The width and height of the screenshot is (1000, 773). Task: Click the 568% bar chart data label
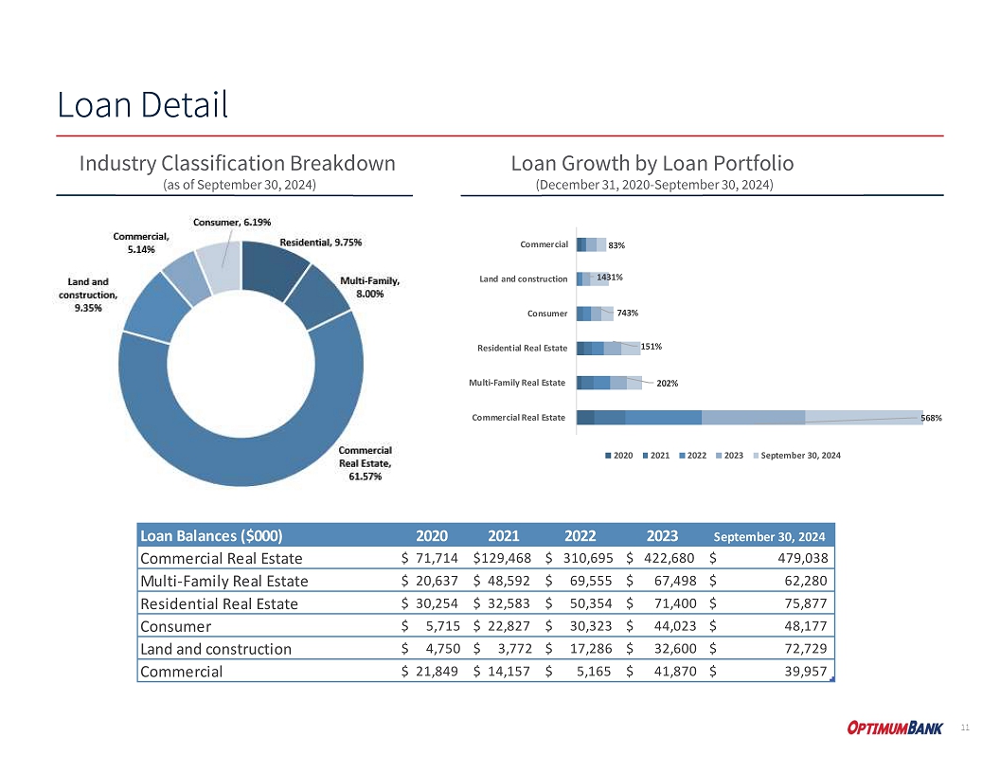click(931, 417)
